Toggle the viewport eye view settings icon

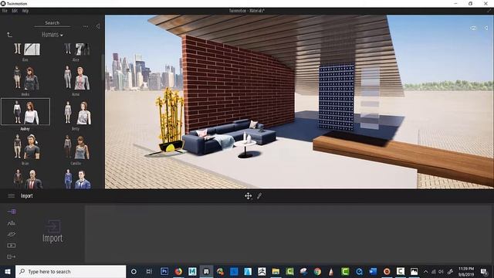point(473,28)
